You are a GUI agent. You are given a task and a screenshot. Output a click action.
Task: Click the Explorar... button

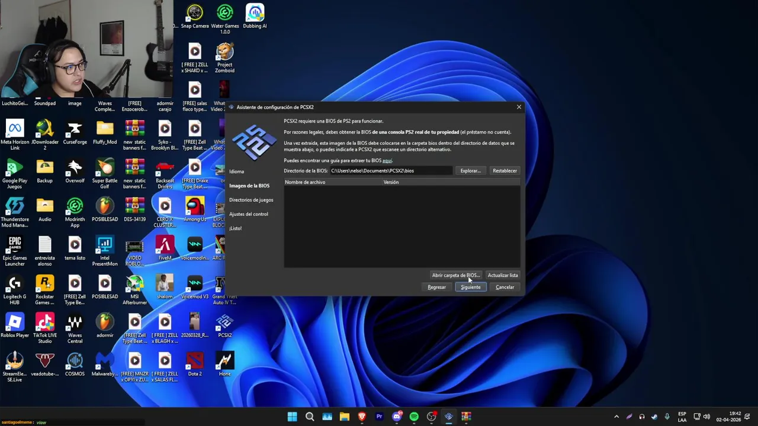click(x=470, y=171)
